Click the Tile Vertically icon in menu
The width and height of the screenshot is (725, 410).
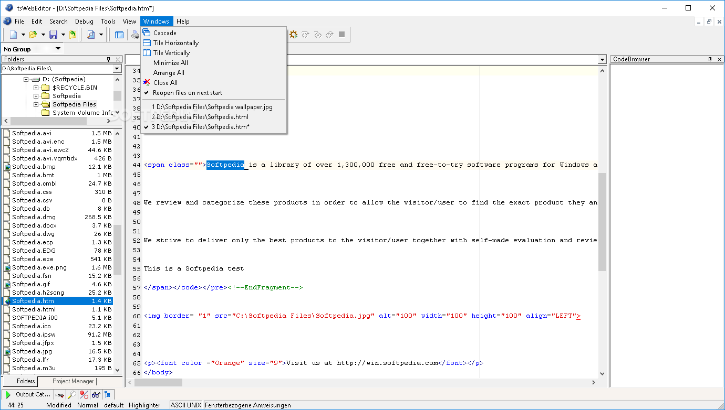coord(147,52)
